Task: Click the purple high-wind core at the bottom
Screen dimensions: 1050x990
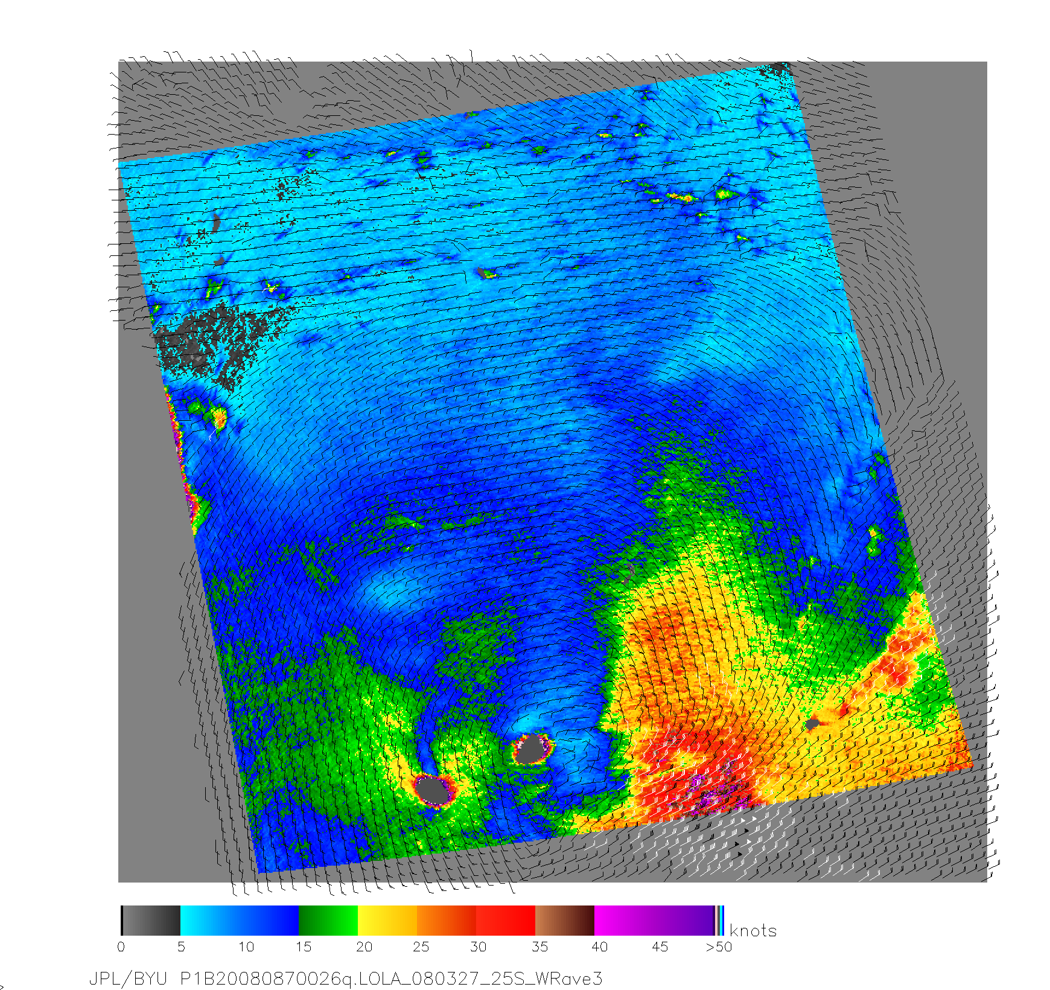Action: (712, 796)
